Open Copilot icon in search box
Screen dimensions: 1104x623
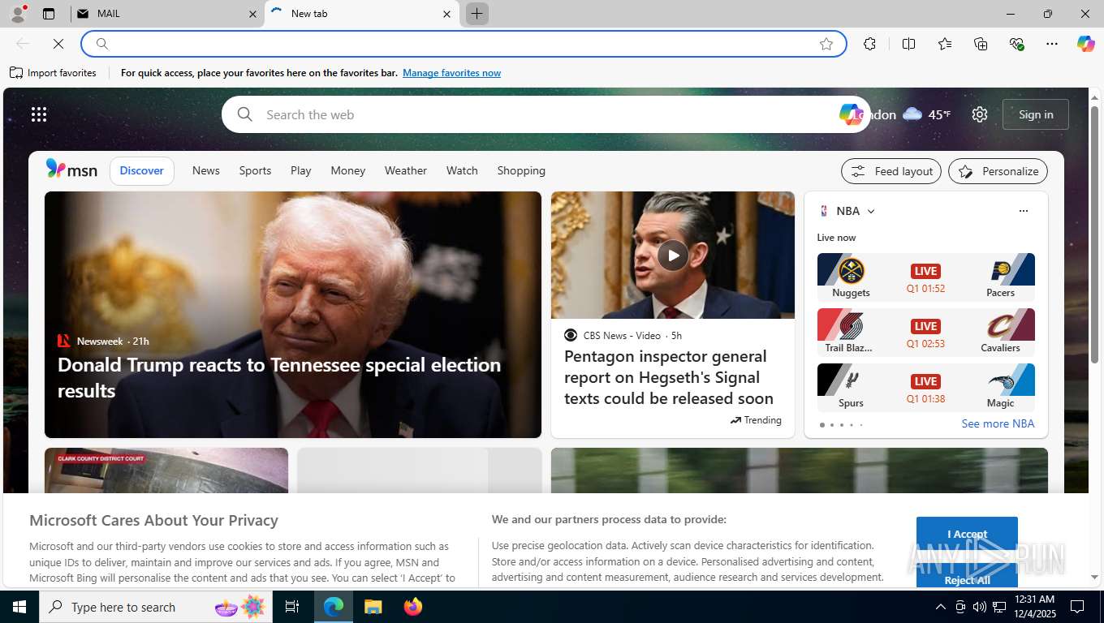[x=850, y=114]
